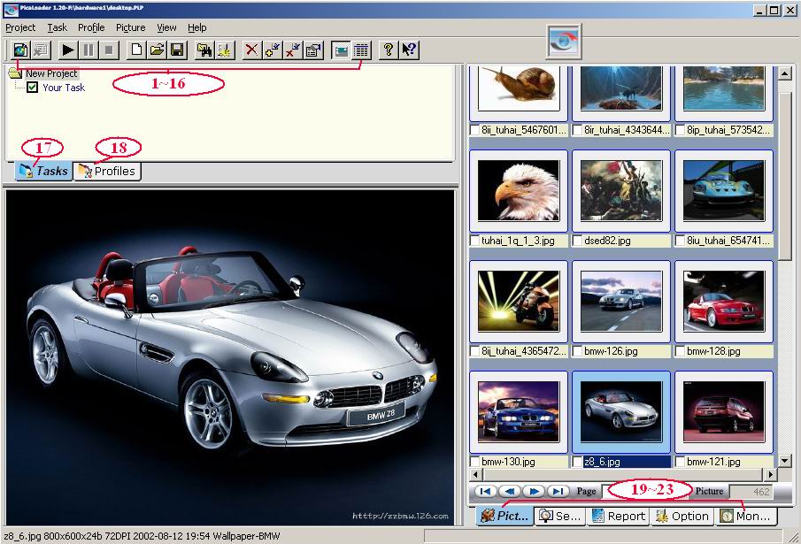Open the Option tab
The image size is (801, 544).
[x=681, y=516]
